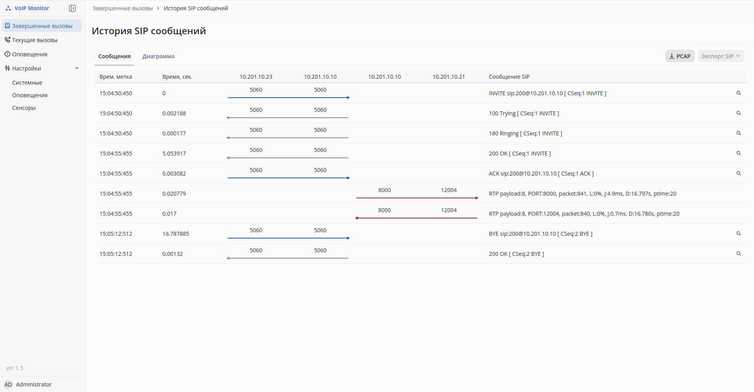Go to Завершенные вызовы breadcrumb link
Screen dimensions: 754x392
(x=122, y=8)
